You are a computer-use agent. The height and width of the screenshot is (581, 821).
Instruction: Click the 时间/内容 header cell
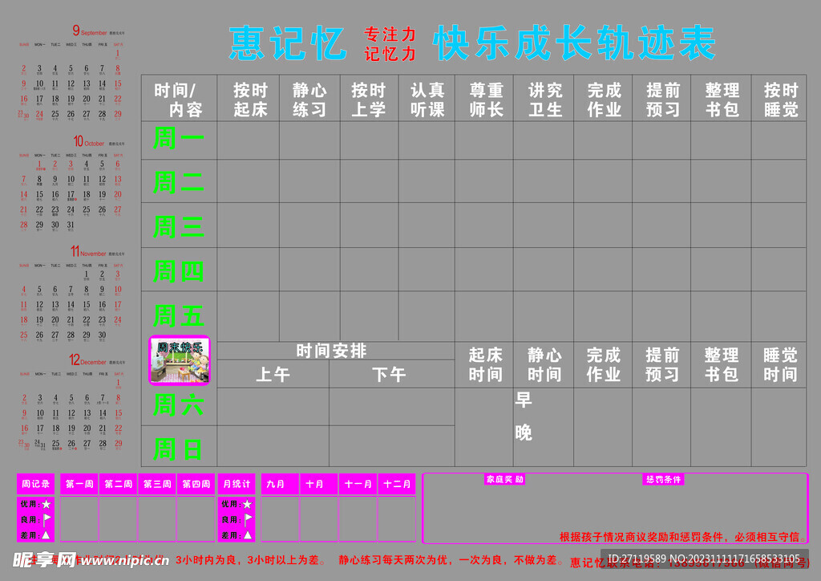(179, 99)
